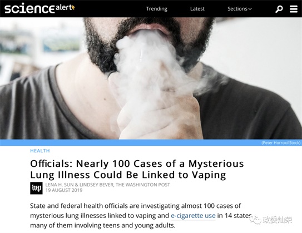Click the first paragraph of the article
302x233 pixels.
141,215
